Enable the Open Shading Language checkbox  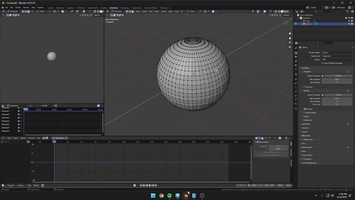click(x=323, y=63)
